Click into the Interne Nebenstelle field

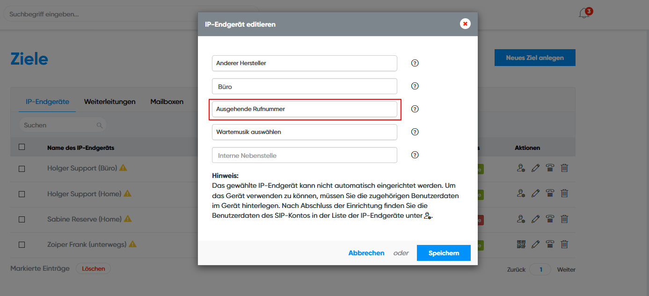[304, 155]
